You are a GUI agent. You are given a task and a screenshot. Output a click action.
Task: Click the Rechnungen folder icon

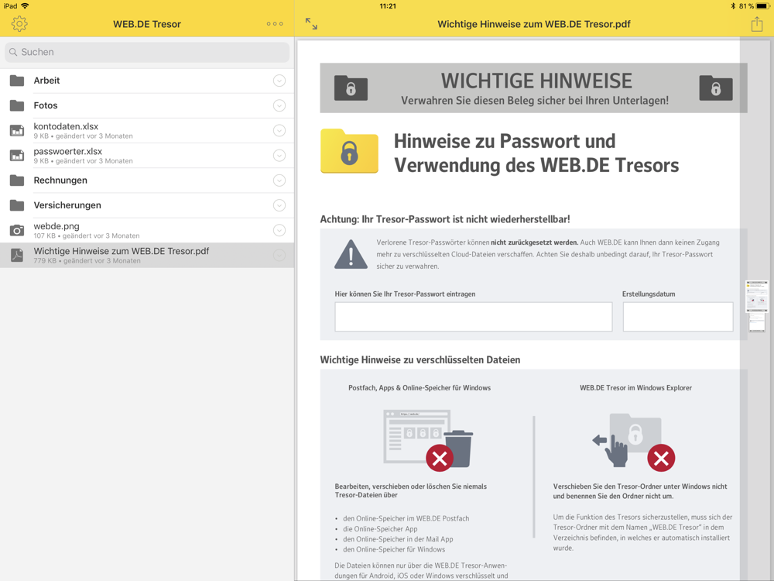point(17,180)
